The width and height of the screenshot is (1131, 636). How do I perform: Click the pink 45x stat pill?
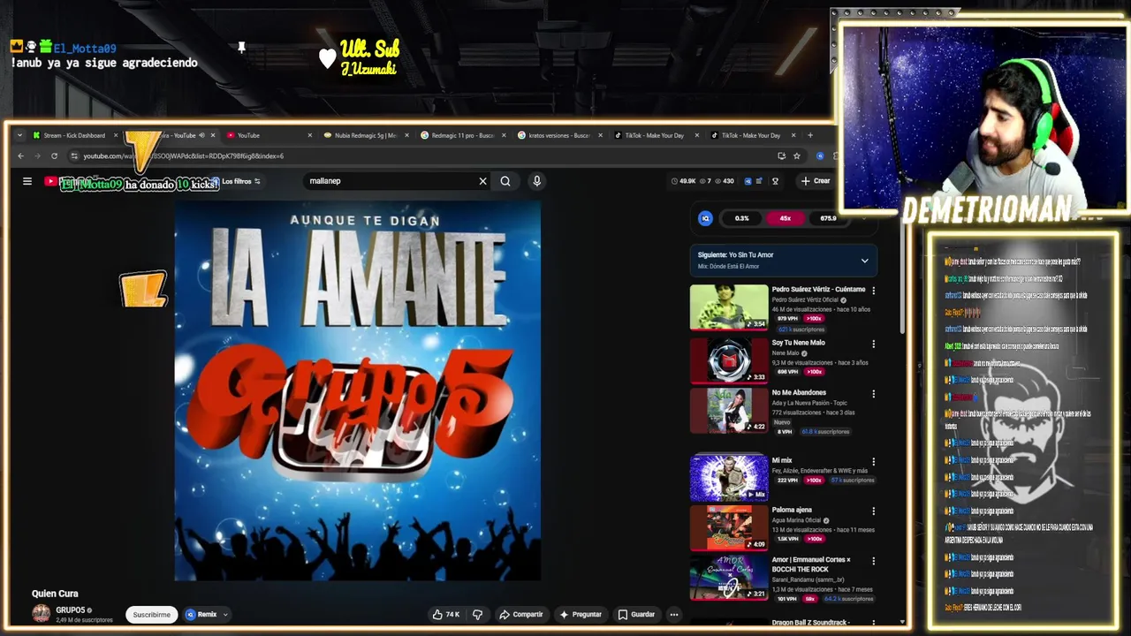(785, 218)
